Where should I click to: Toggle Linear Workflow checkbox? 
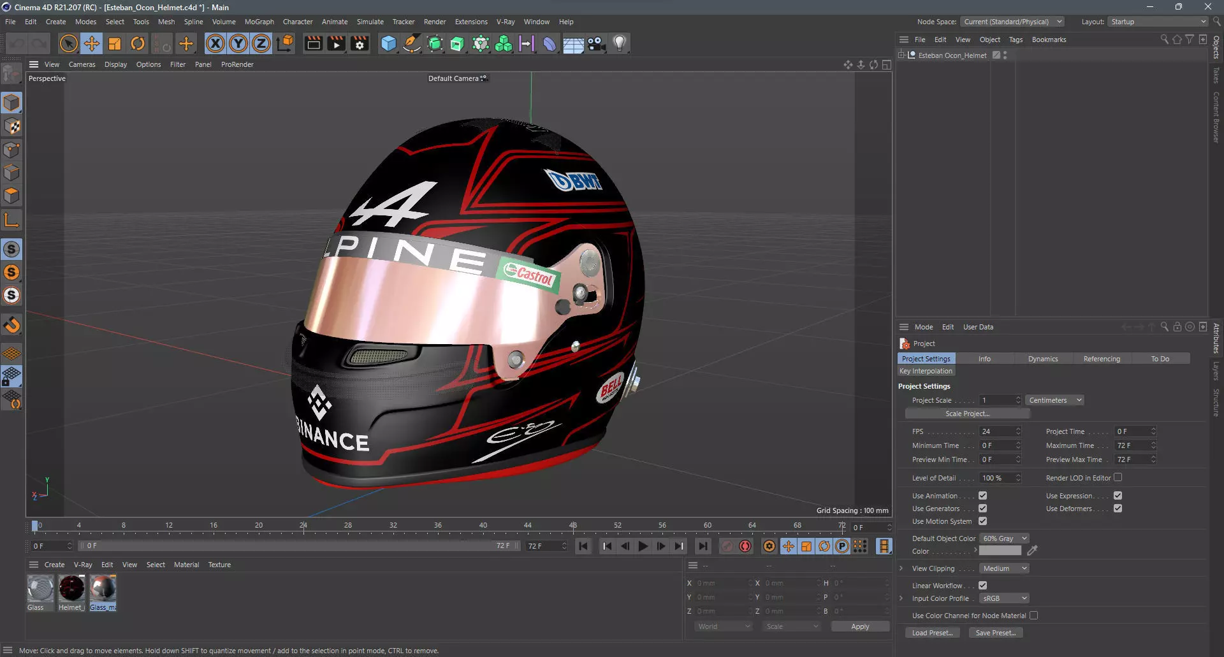982,586
